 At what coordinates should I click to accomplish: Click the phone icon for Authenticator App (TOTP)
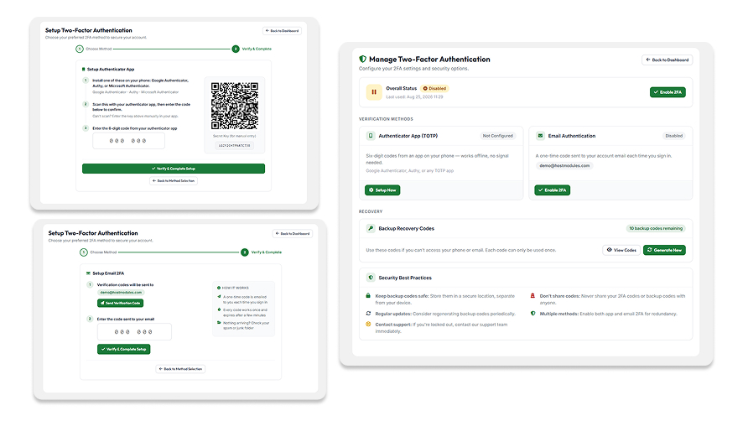371,136
